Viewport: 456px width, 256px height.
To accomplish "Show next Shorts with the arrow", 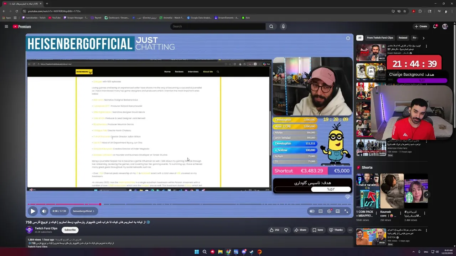I will (x=427, y=194).
